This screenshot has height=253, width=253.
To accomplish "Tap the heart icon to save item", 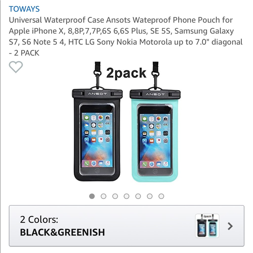I will [16, 67].
